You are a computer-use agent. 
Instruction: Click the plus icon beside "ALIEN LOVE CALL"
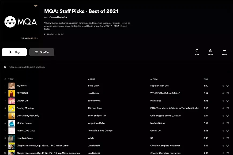223,131
